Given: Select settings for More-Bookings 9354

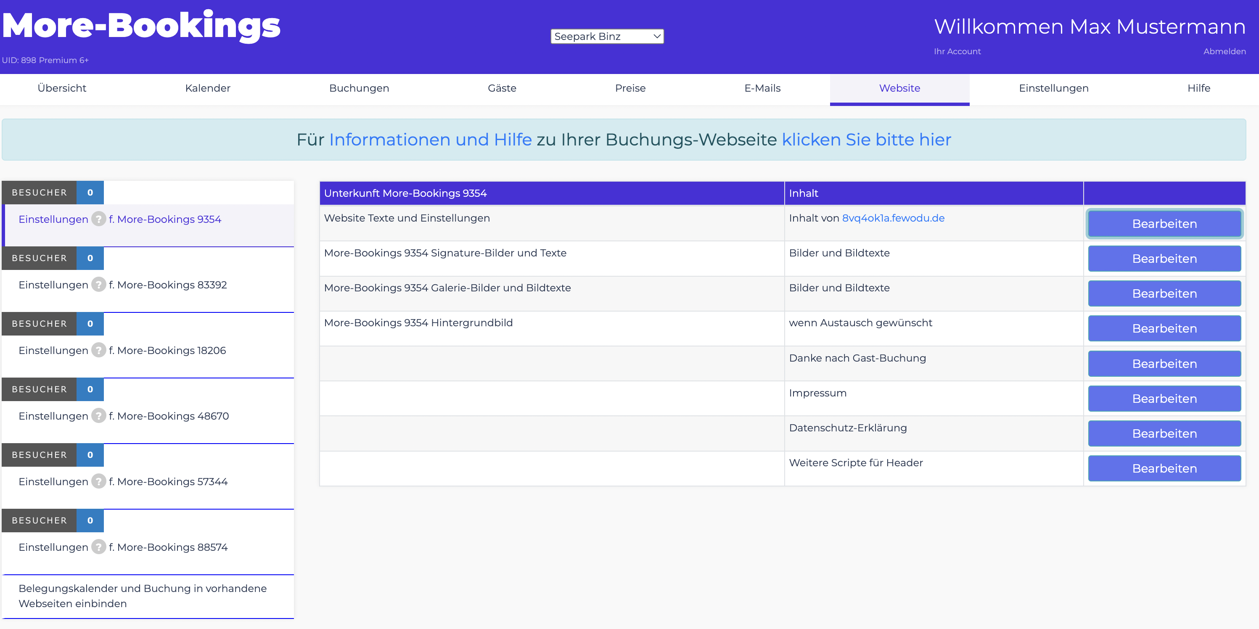Looking at the screenshot, I should click(148, 225).
